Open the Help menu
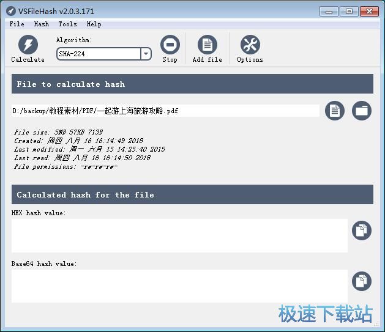Viewport: 385px width, 332px height. pyautogui.click(x=94, y=24)
